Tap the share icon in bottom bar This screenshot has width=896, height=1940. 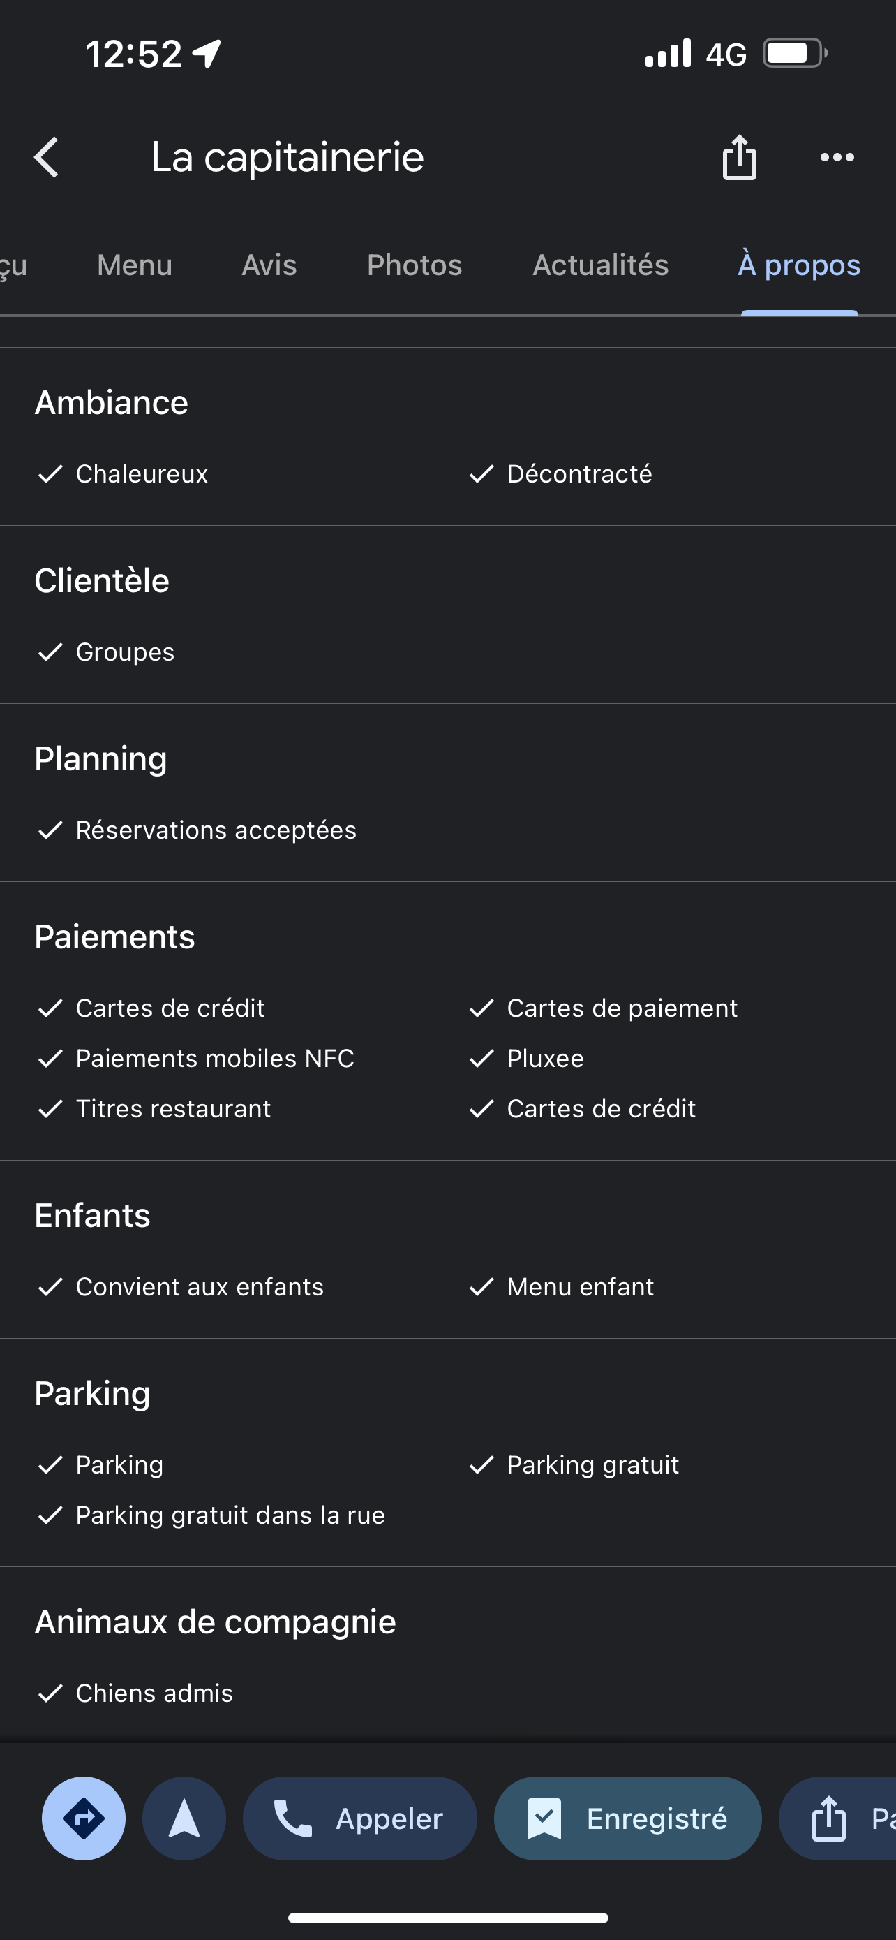pyautogui.click(x=828, y=1818)
